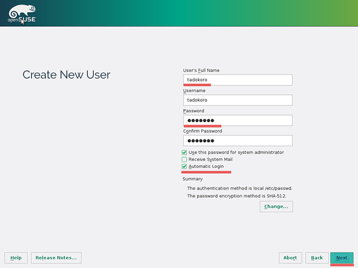Click the openSUSE chameleon logo
This screenshot has height=268, width=358.
point(22,13)
